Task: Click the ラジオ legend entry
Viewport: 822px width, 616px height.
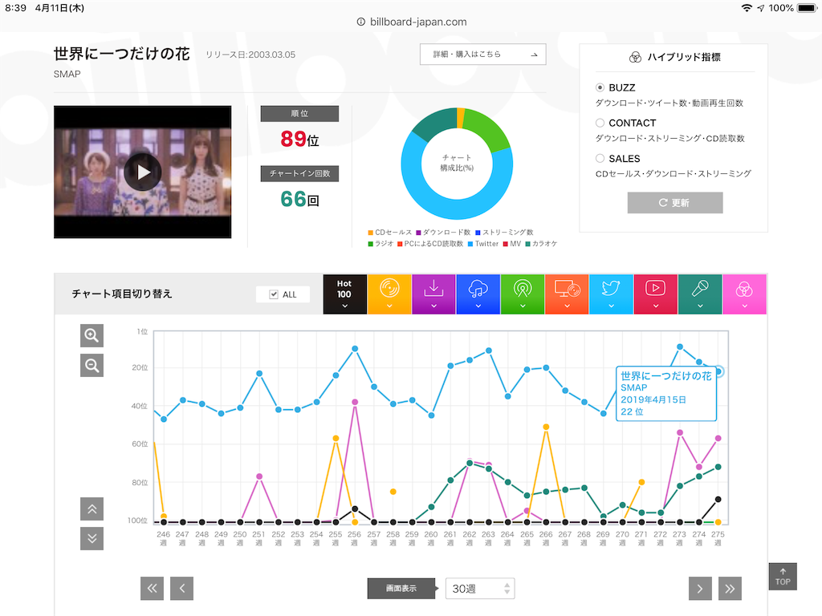Action: pos(380,244)
